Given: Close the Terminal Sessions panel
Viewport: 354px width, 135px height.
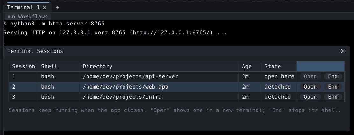Looking at the screenshot, I should pos(343,51).
